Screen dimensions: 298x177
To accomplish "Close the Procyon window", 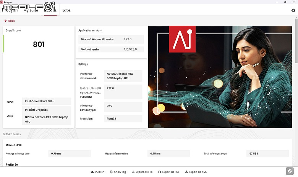I will pos(293,2).
